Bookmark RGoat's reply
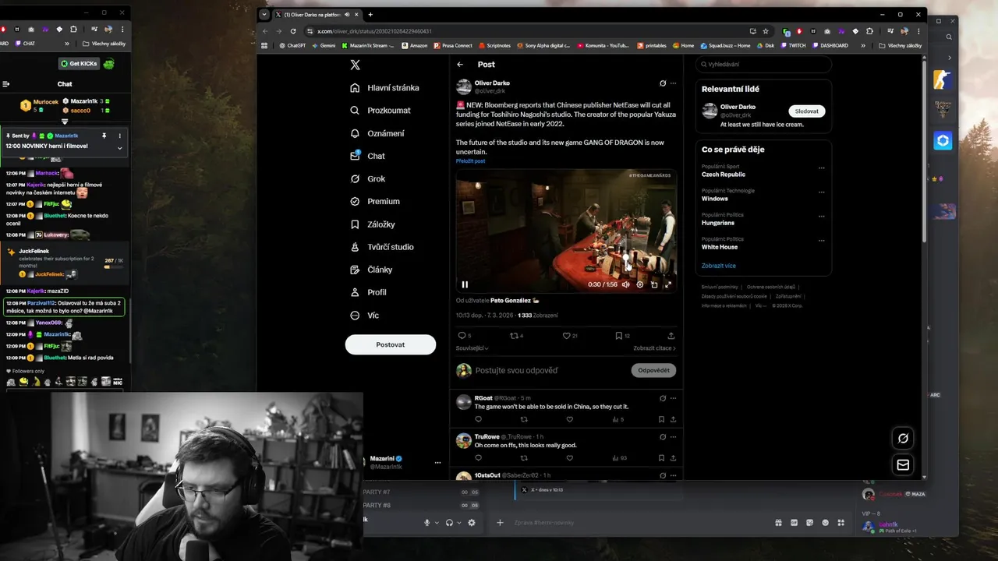 (661, 419)
